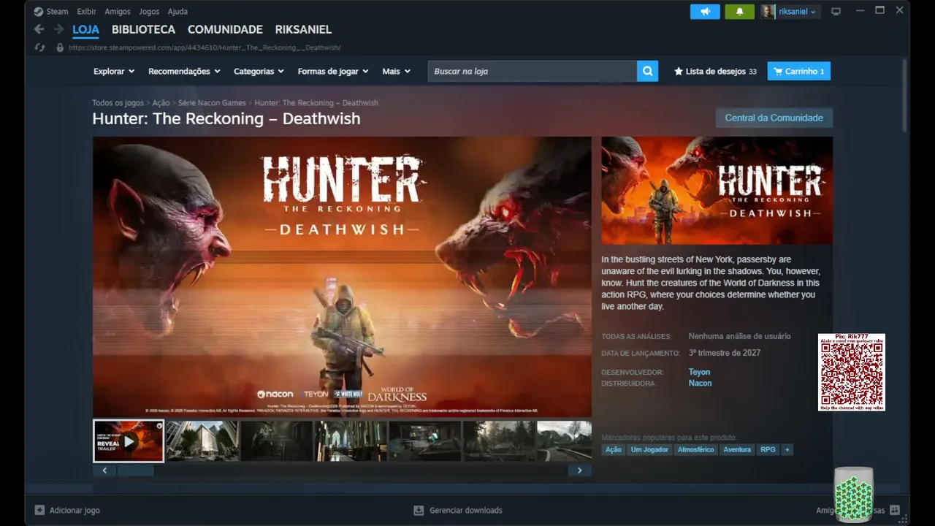
Task: Play the Reveal Trailer thumbnail
Action: point(129,441)
